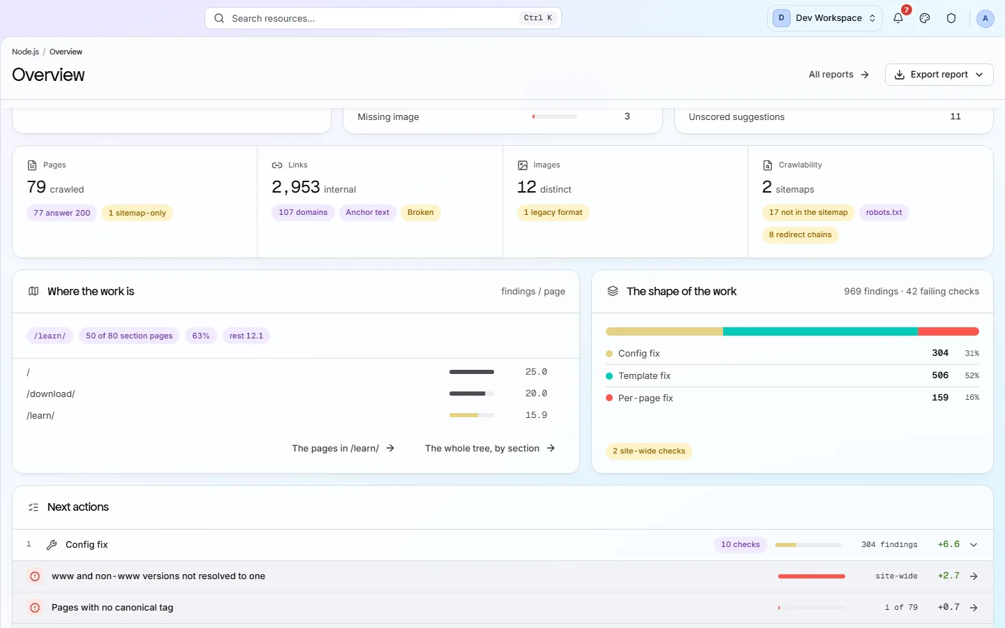Open The whole tree, by section link

pyautogui.click(x=490, y=449)
